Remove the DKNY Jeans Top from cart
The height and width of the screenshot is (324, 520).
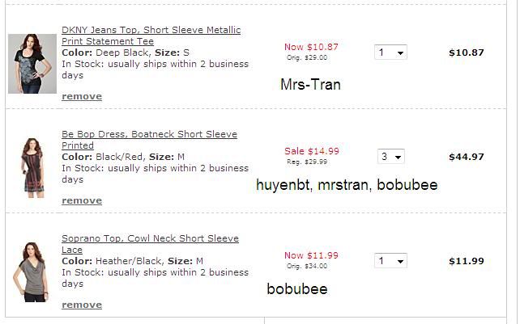82,96
